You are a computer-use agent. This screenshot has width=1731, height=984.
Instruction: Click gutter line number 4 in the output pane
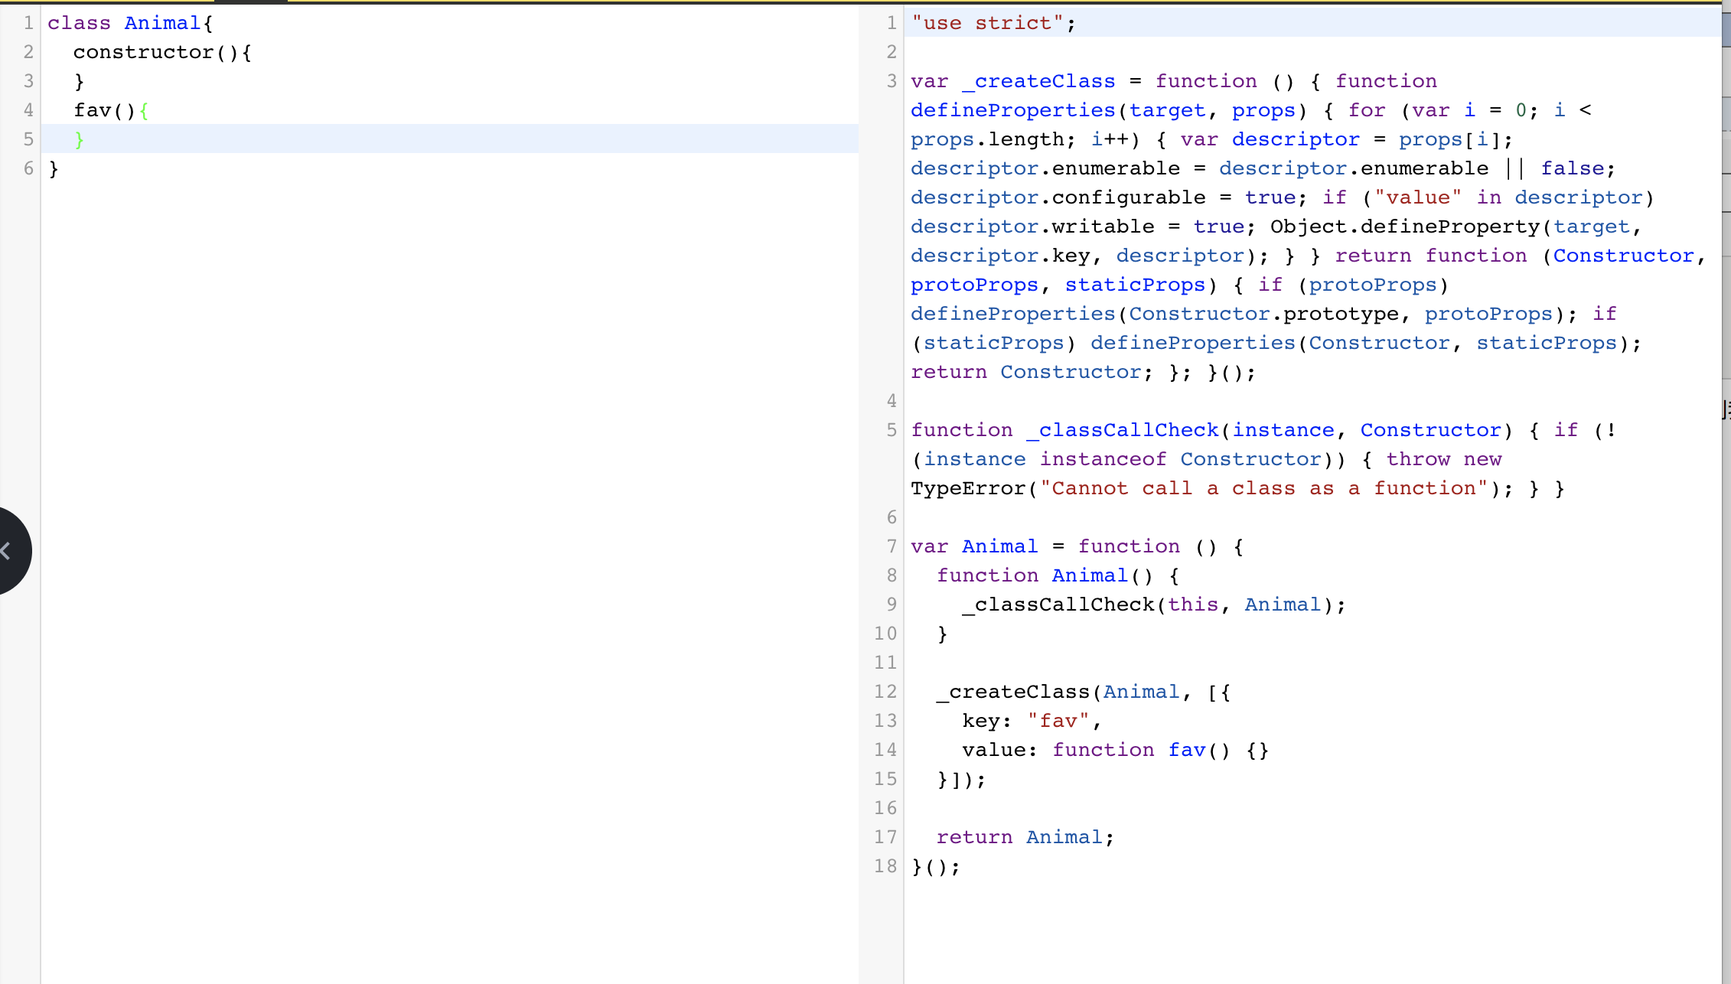click(892, 401)
